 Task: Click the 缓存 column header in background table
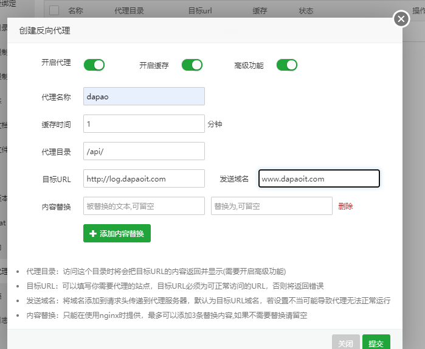coord(260,11)
